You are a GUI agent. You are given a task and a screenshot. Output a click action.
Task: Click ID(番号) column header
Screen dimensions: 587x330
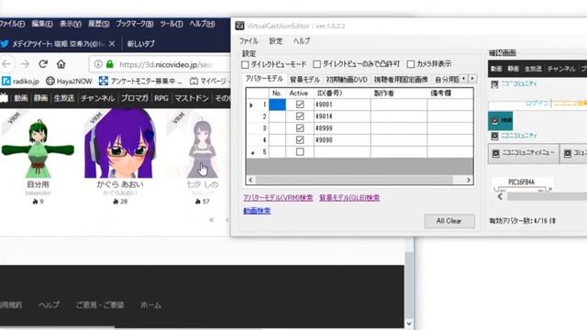click(342, 93)
